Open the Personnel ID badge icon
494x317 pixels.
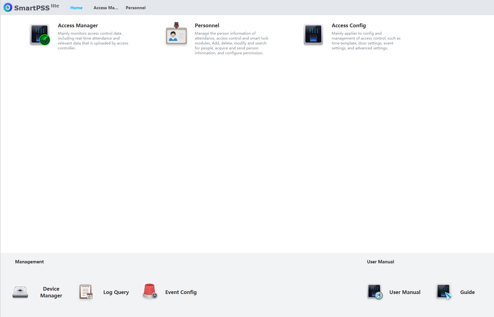tap(176, 34)
